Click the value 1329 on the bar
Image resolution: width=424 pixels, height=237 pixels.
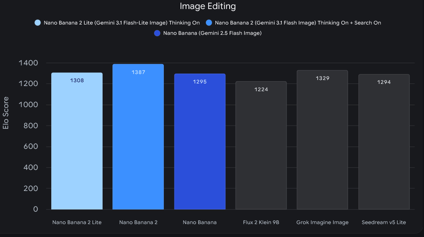tap(322, 78)
